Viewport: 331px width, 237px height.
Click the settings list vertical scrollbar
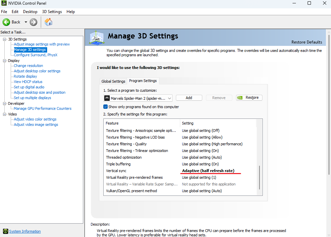click(259, 177)
